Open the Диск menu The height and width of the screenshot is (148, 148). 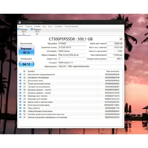(50, 26)
